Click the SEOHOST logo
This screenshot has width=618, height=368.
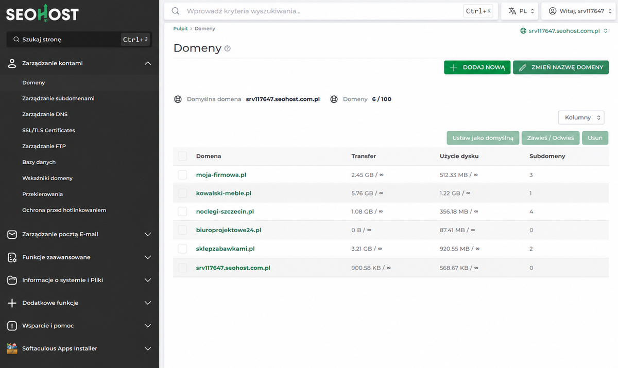click(42, 14)
